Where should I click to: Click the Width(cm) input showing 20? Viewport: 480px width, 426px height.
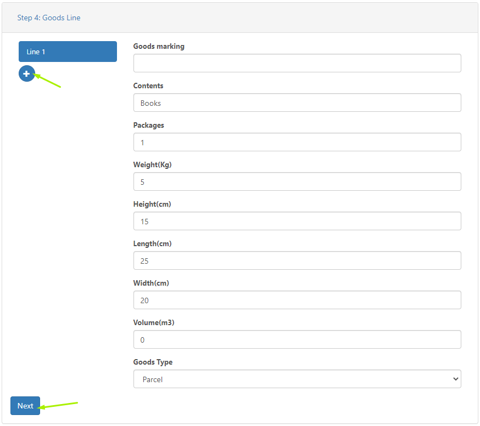point(297,300)
